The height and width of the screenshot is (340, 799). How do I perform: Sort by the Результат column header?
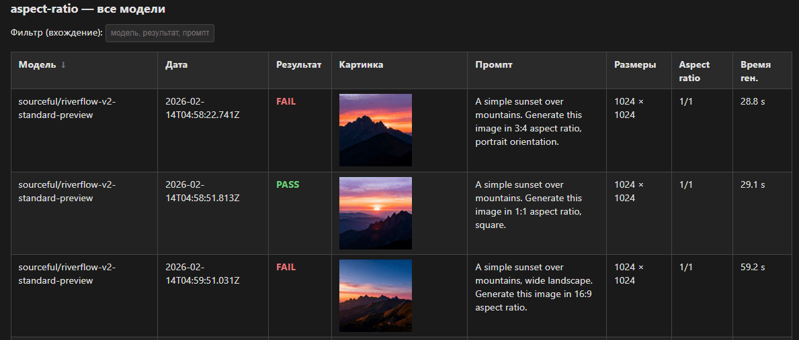298,65
